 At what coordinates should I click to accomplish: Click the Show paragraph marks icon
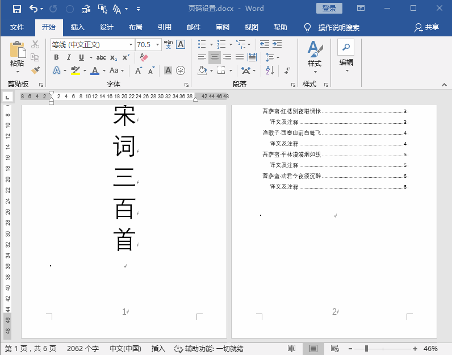287,70
